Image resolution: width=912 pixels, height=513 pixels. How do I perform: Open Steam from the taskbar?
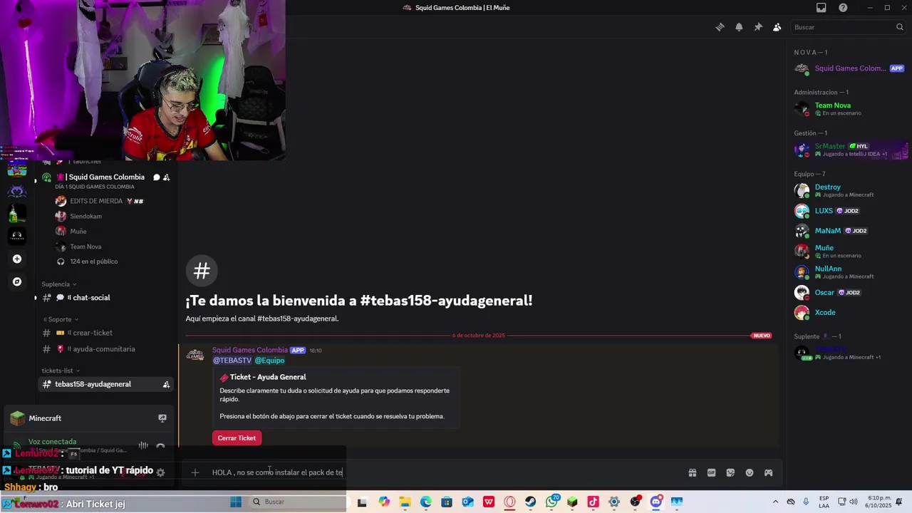[x=531, y=502]
